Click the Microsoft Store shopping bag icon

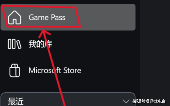point(15,70)
